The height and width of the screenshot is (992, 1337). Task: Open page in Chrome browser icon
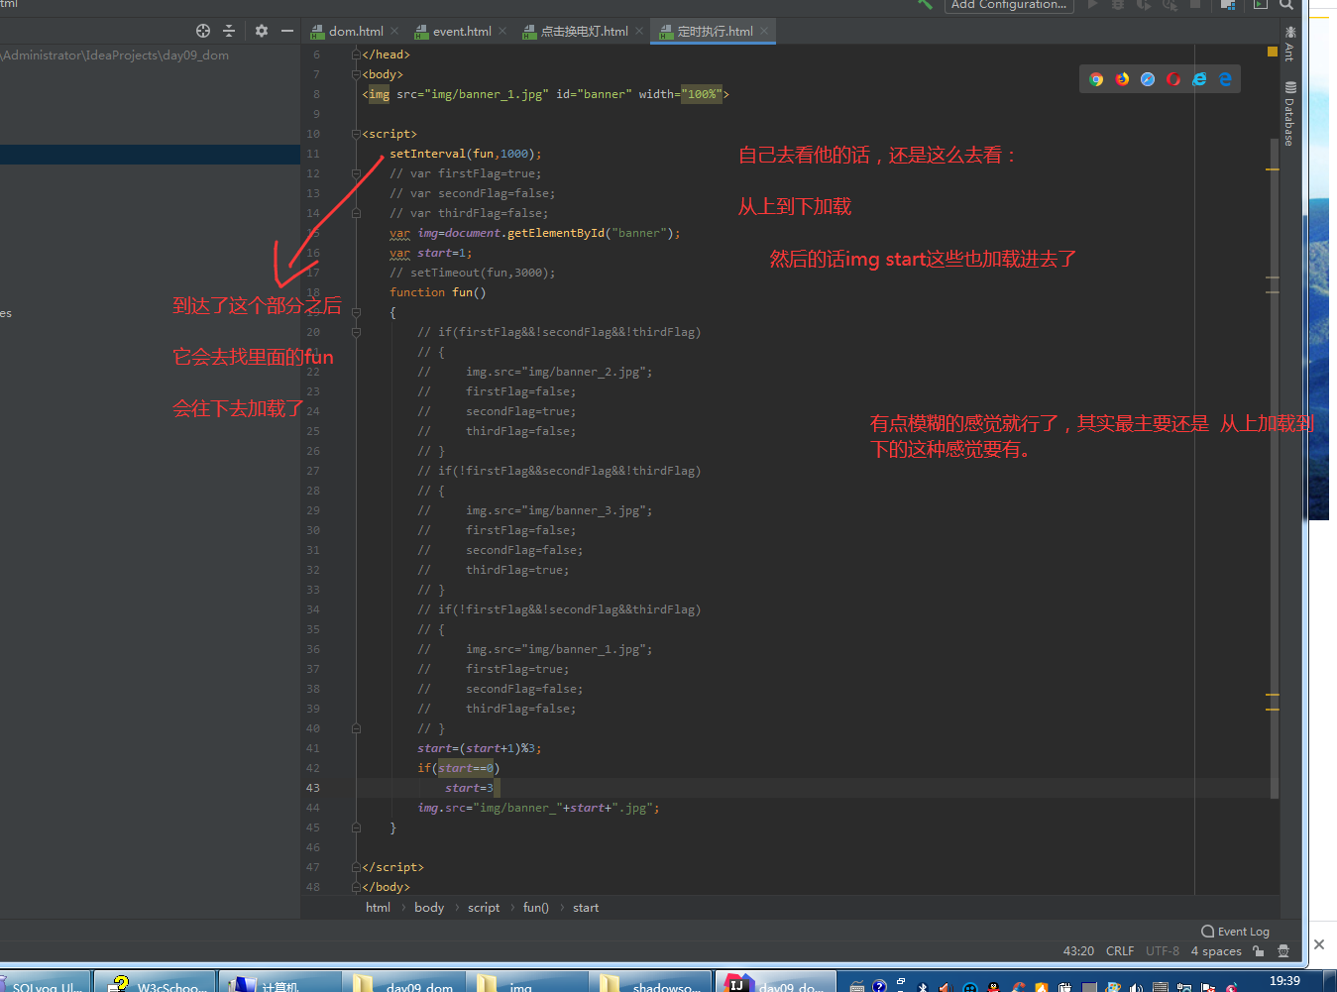(1096, 79)
